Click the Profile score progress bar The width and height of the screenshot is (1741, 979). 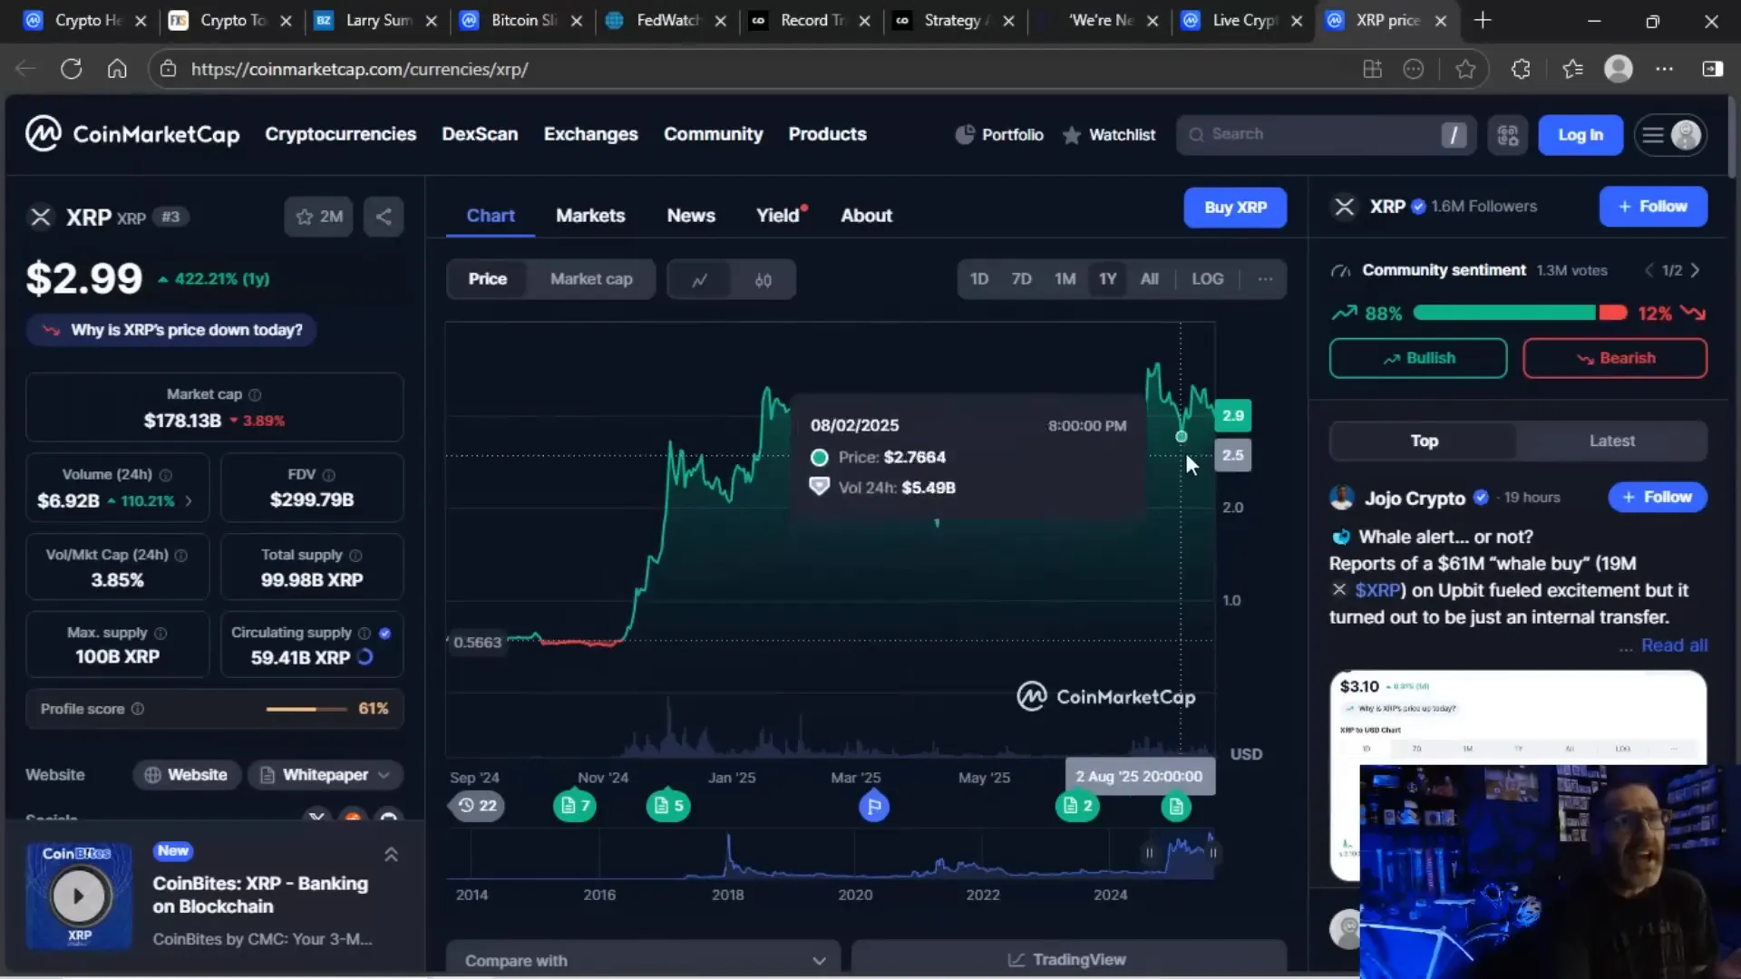point(306,709)
